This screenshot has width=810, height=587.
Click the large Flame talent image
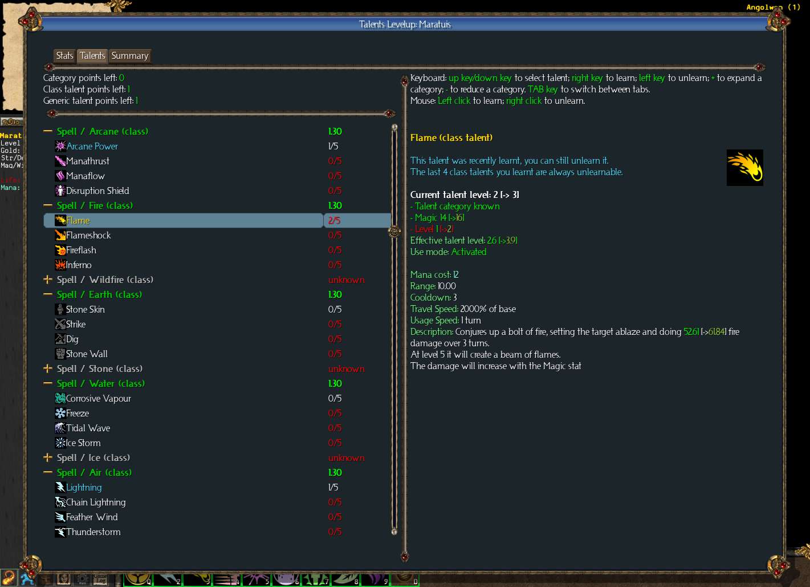pos(744,168)
